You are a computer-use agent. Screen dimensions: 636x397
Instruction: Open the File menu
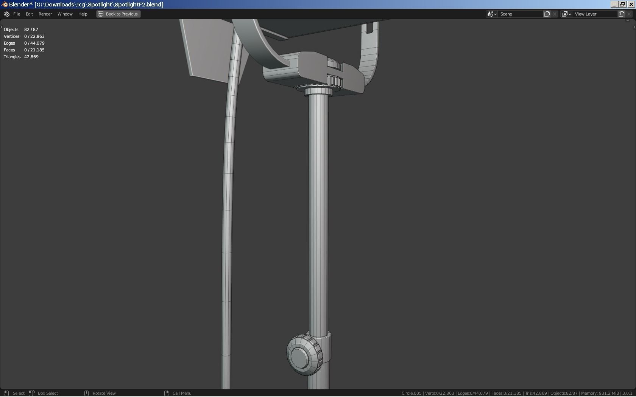point(17,14)
